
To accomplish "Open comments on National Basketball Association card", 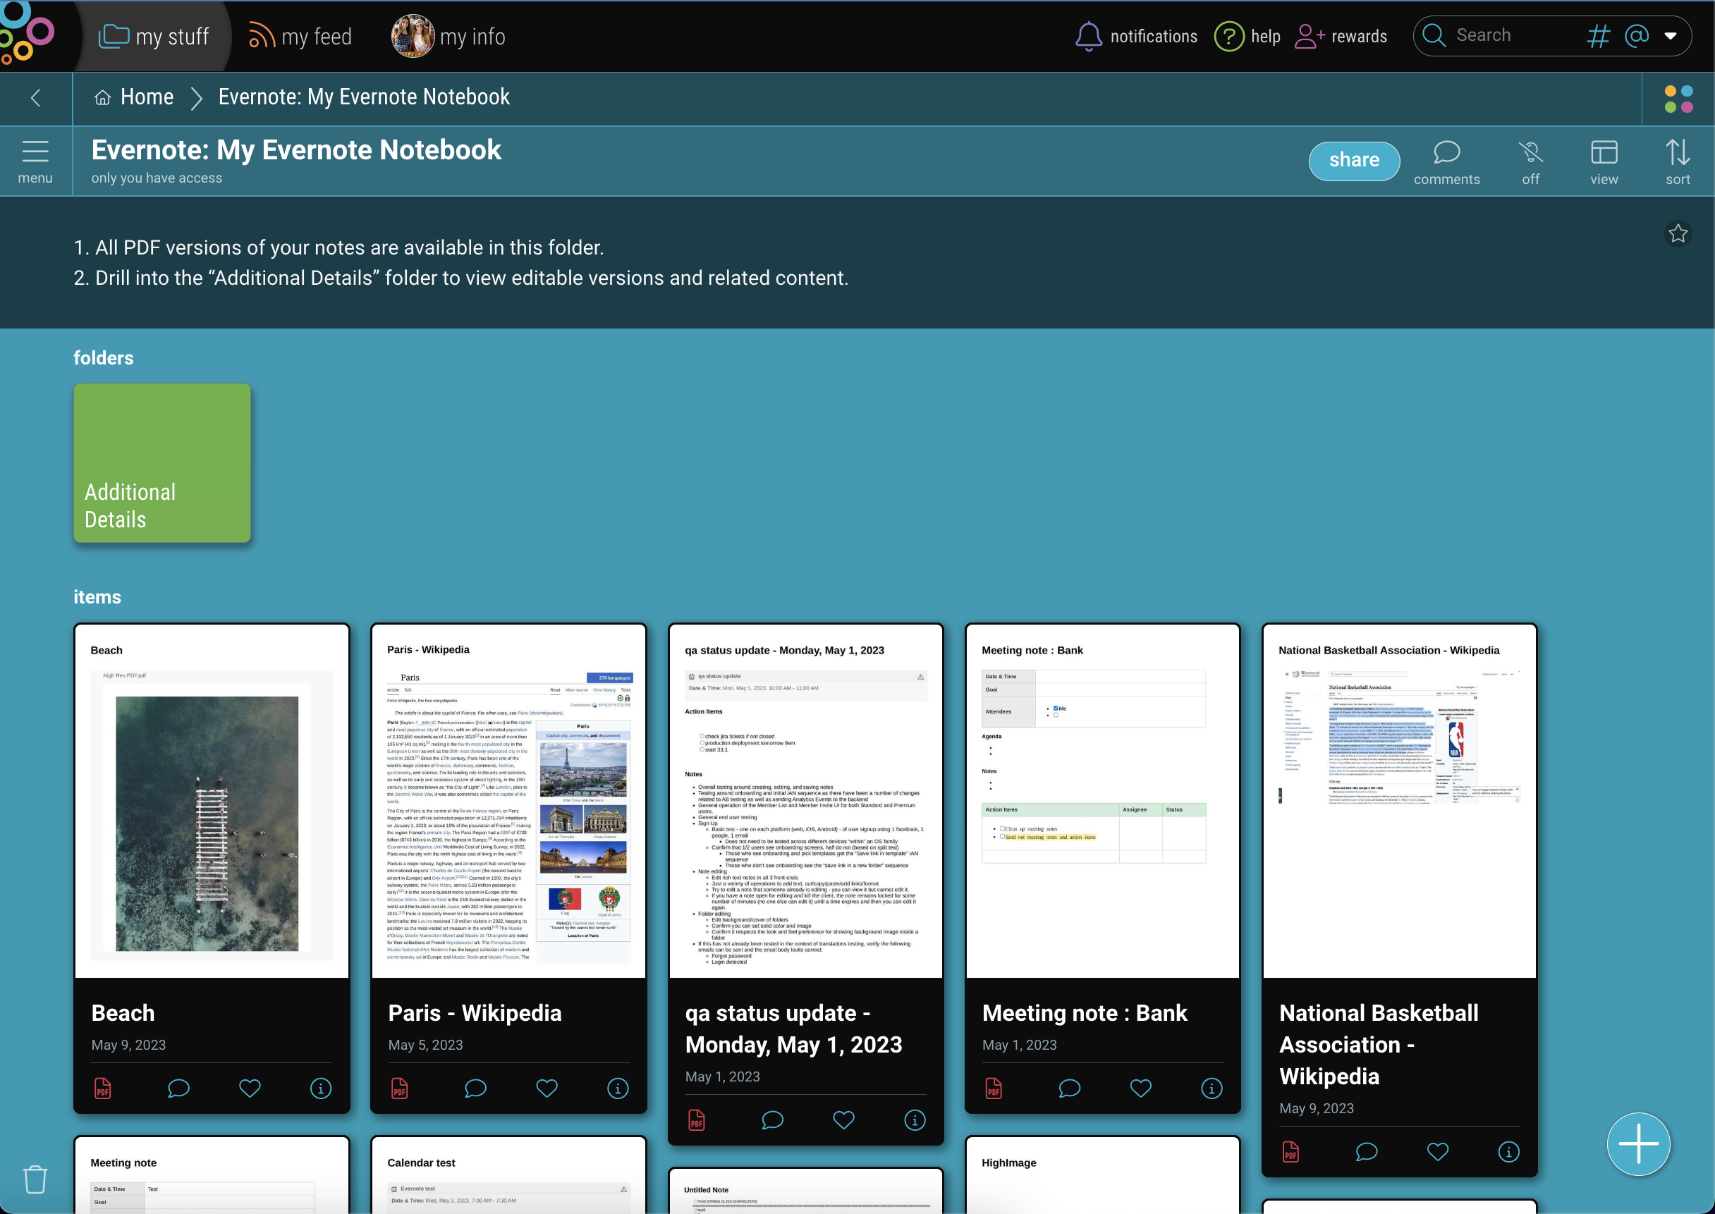I will (1367, 1152).
